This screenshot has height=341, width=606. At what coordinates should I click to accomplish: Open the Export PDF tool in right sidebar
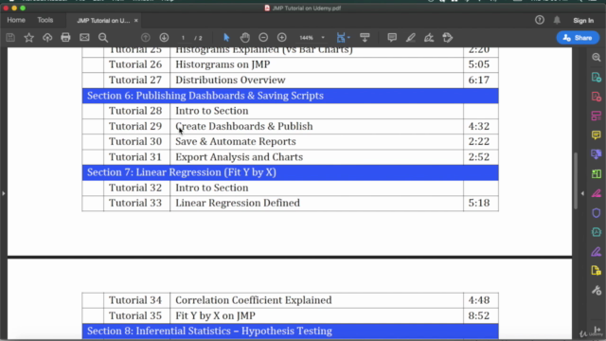click(x=597, y=78)
